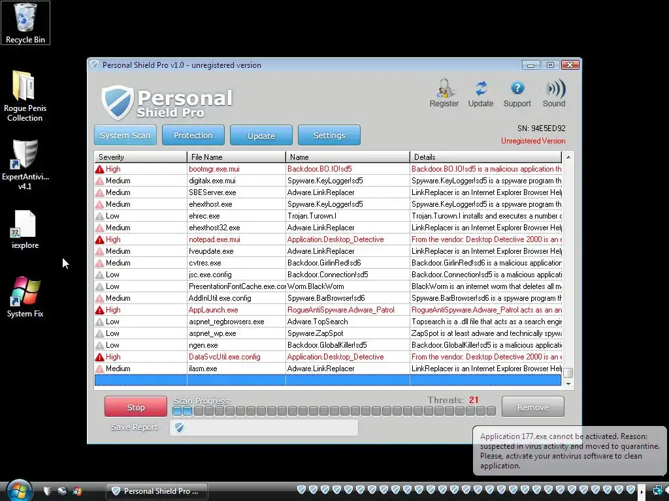The height and width of the screenshot is (501, 669).
Task: Click the Personal Shield Pro shield logo
Action: point(118,102)
